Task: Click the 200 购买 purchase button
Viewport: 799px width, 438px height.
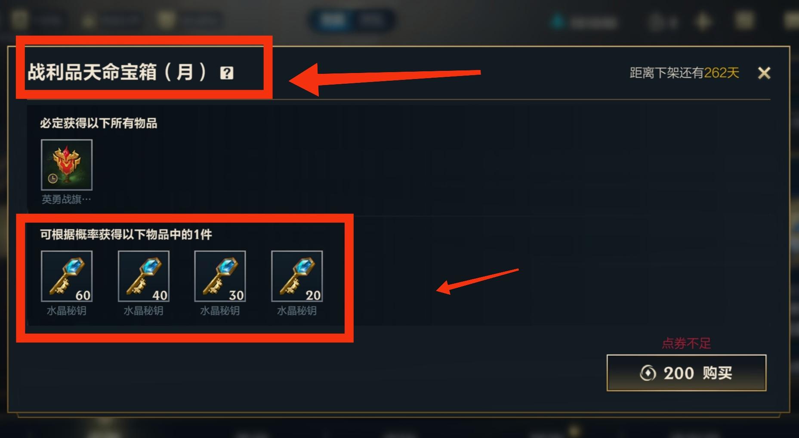Action: (x=686, y=373)
